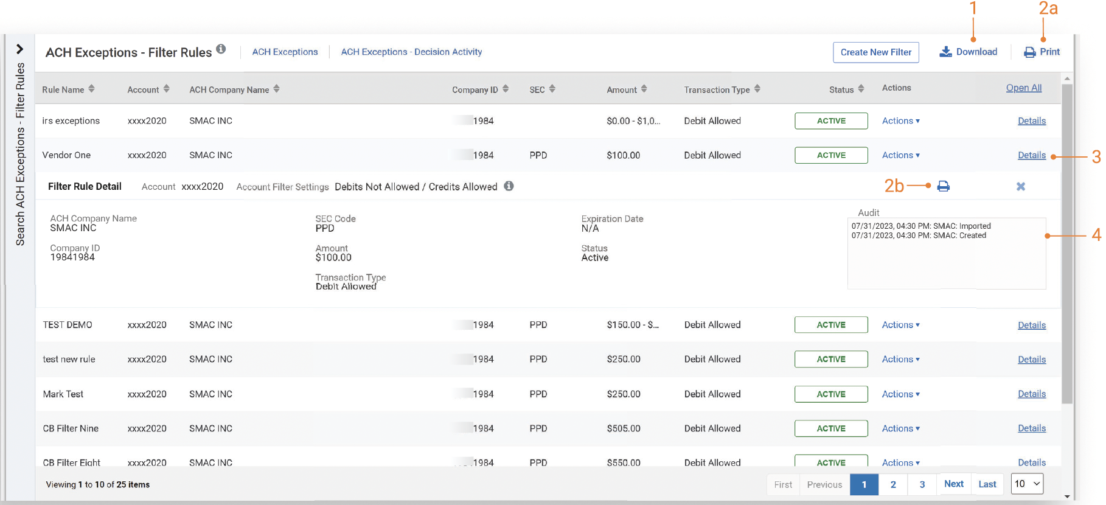Open the items-per-page dropdown
This screenshot has height=505, width=1106.
click(x=1027, y=484)
